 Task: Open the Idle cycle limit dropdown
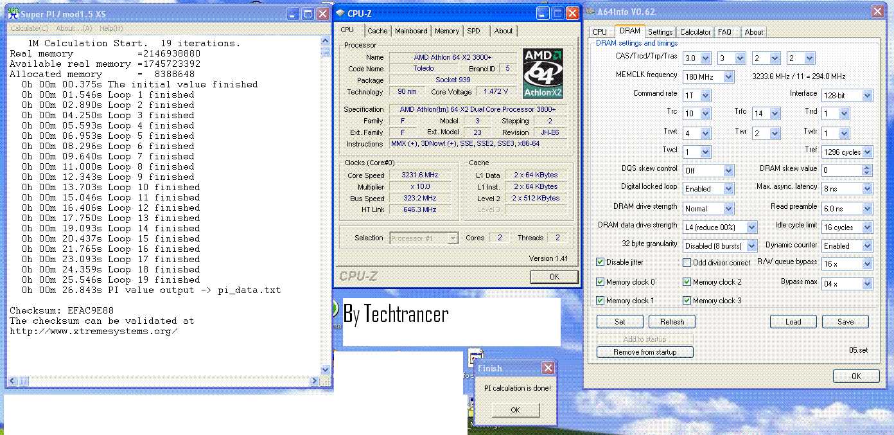click(x=867, y=227)
